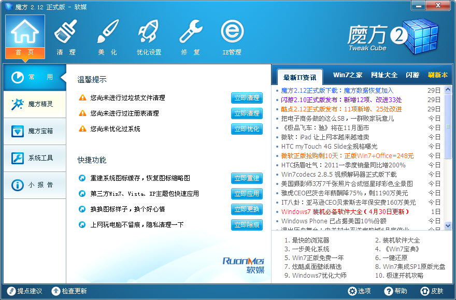Open link 10. 极速开机攻略
This screenshot has width=456, height=300.
pyautogui.click(x=400, y=275)
